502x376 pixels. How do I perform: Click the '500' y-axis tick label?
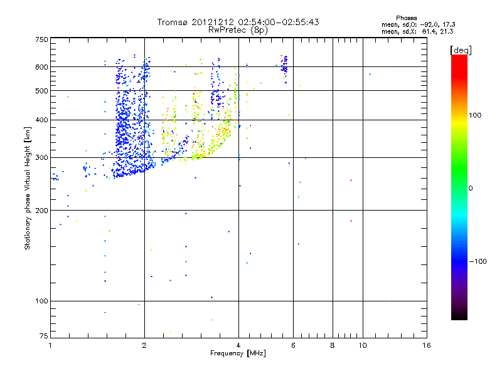point(41,91)
